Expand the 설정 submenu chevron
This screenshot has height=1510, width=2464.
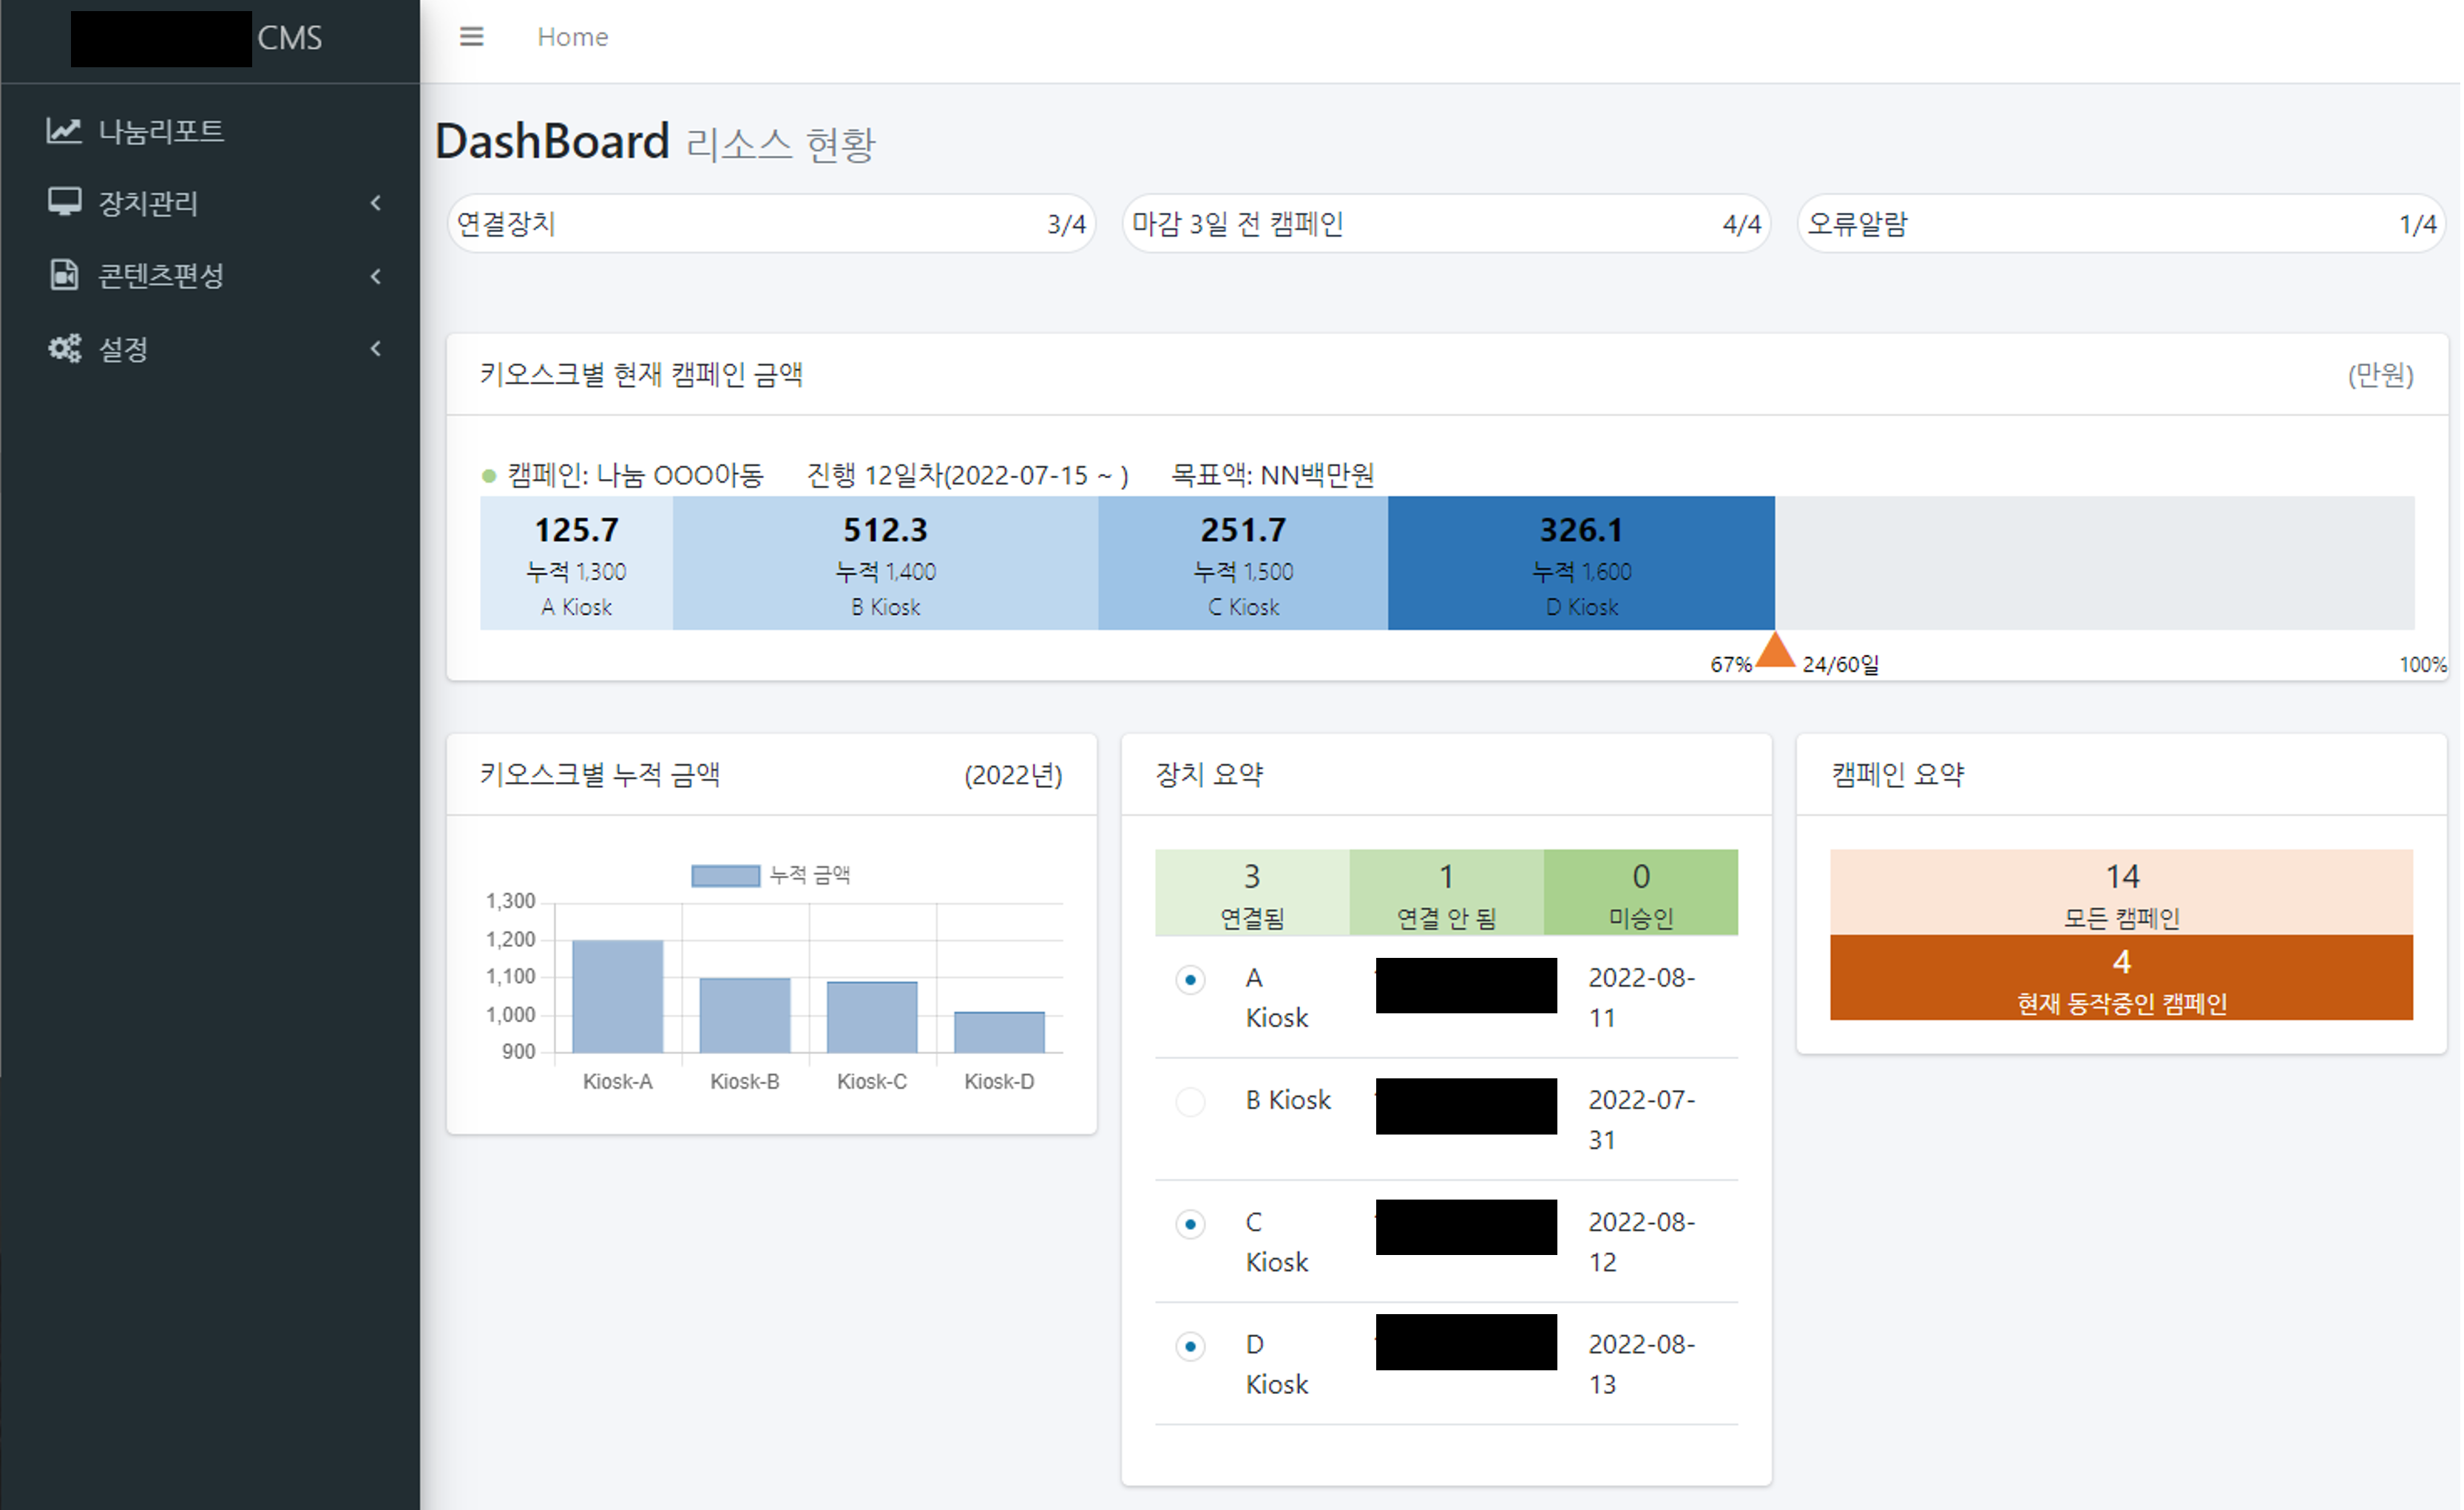click(376, 349)
